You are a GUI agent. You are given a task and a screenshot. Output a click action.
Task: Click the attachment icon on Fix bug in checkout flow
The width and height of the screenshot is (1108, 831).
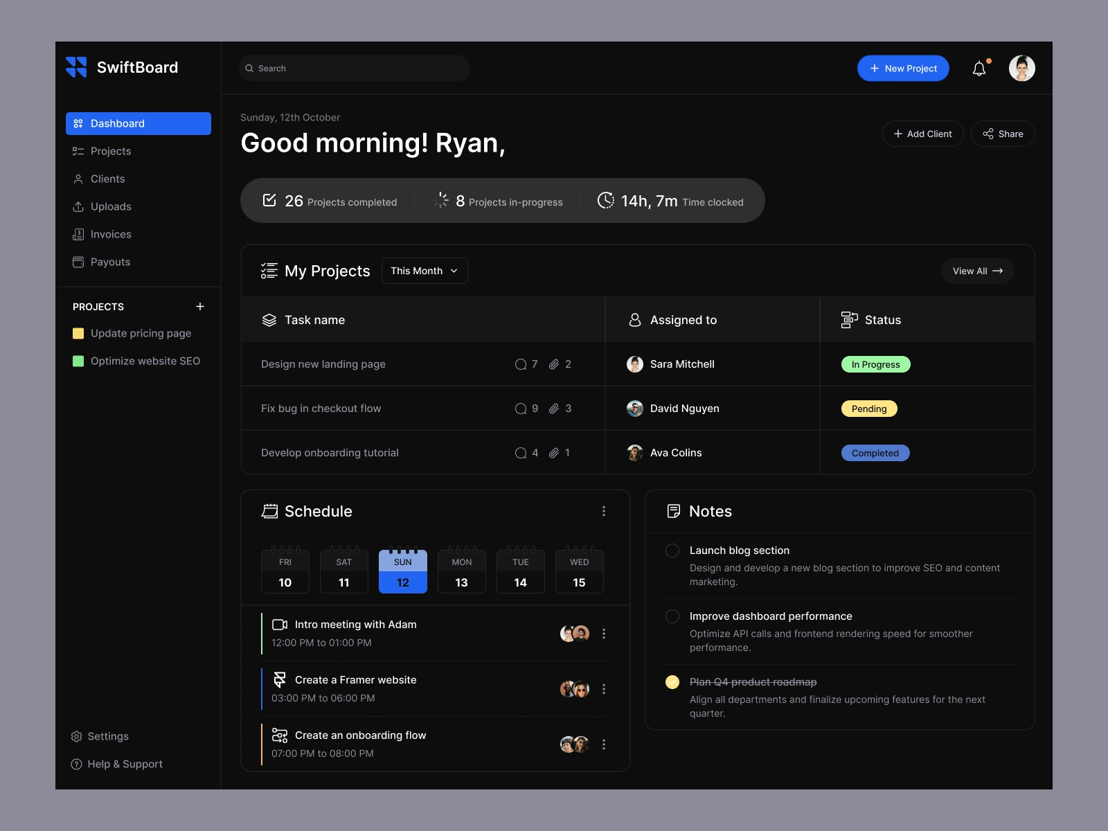click(555, 408)
